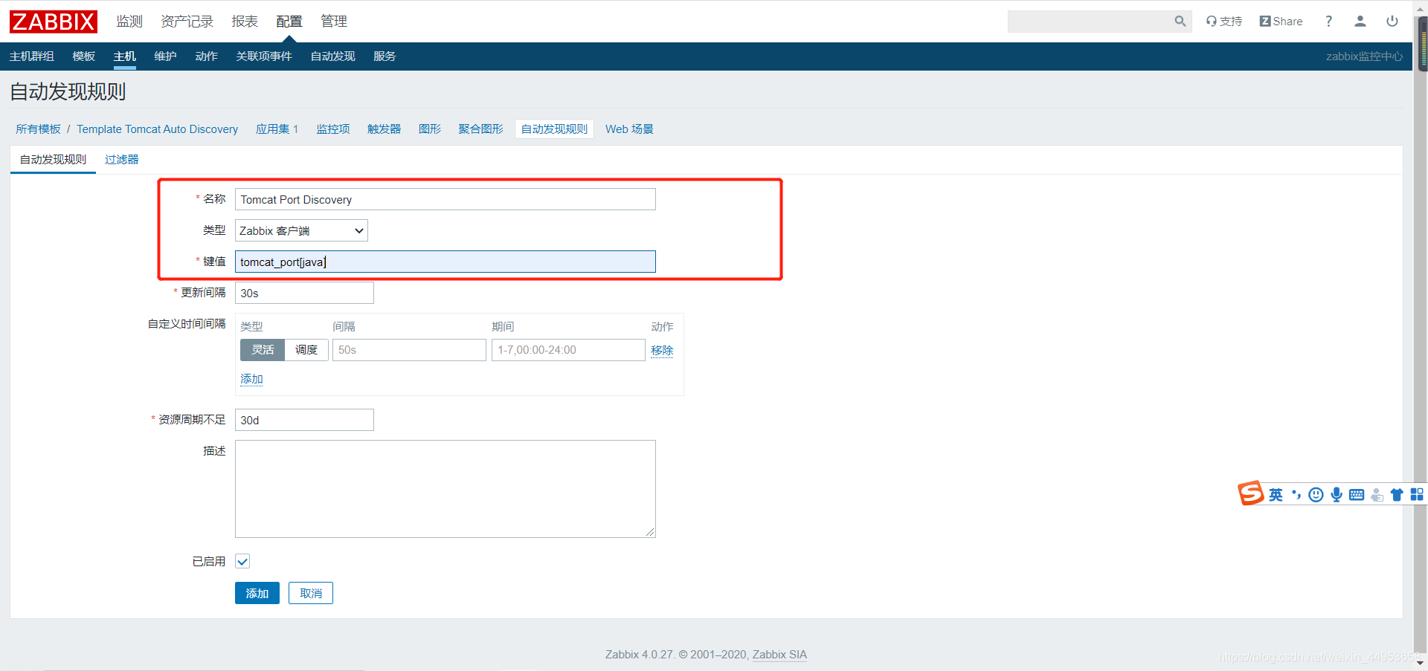Go to 自动发现 submenu
The height and width of the screenshot is (671, 1428).
tap(332, 56)
